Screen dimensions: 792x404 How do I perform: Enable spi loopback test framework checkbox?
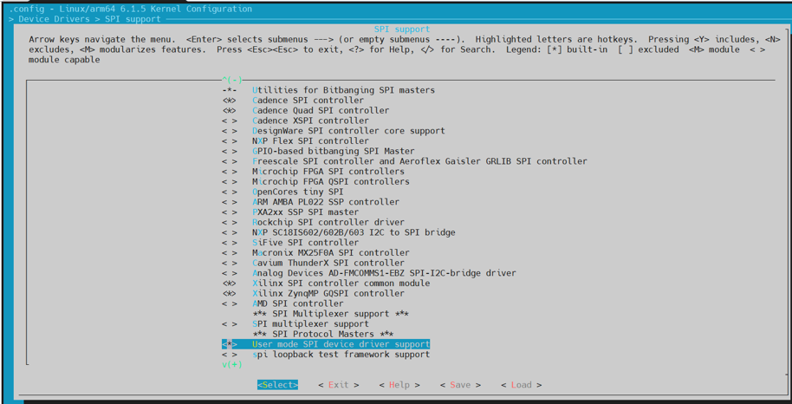click(x=229, y=355)
